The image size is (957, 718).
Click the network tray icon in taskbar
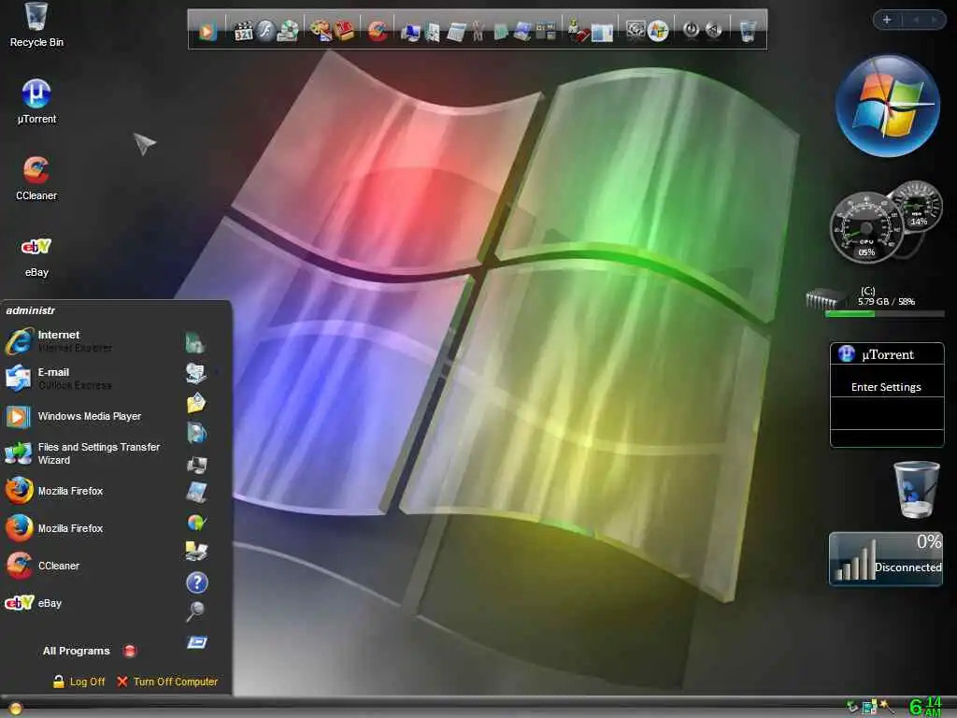[869, 709]
